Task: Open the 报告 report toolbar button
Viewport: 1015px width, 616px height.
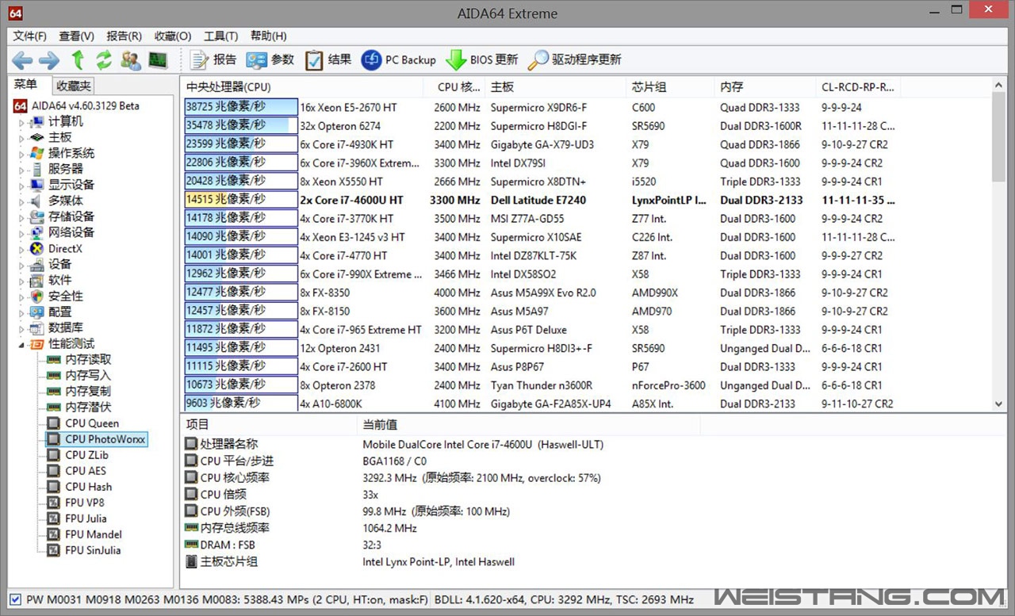Action: pos(213,59)
